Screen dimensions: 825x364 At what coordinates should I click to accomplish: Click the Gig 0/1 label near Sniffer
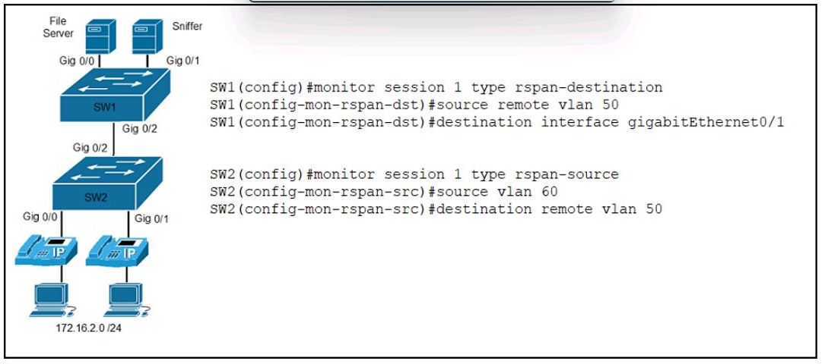click(183, 61)
